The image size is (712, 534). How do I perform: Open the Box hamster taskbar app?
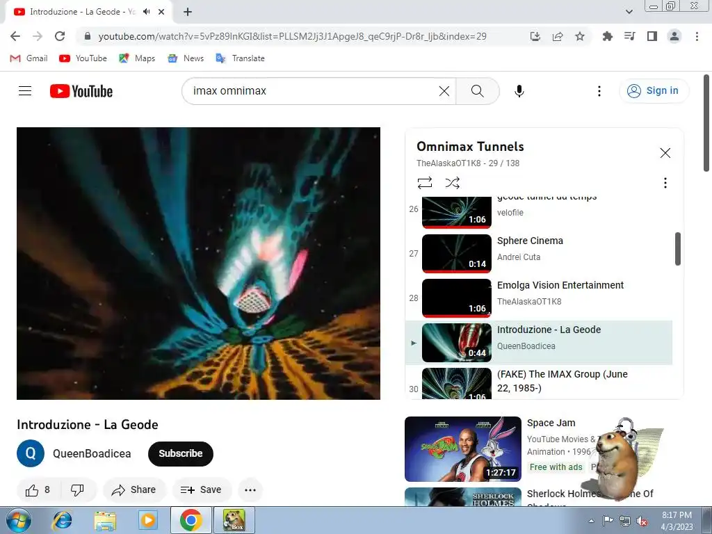[x=234, y=520]
